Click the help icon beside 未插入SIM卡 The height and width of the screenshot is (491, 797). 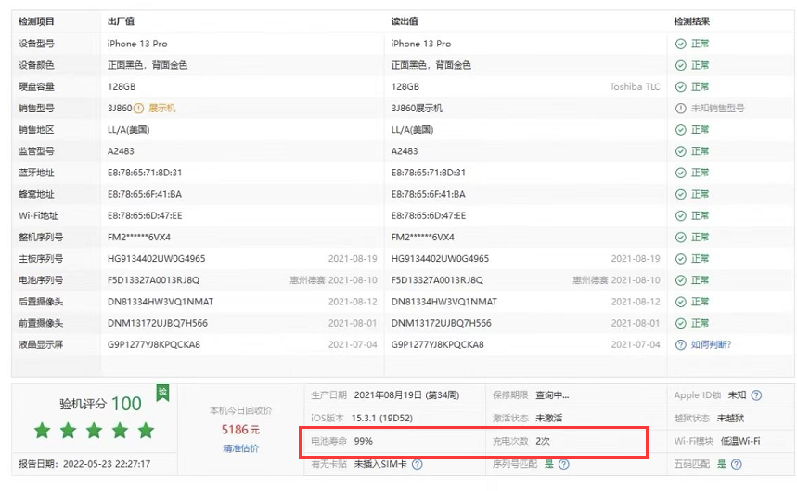tap(417, 464)
